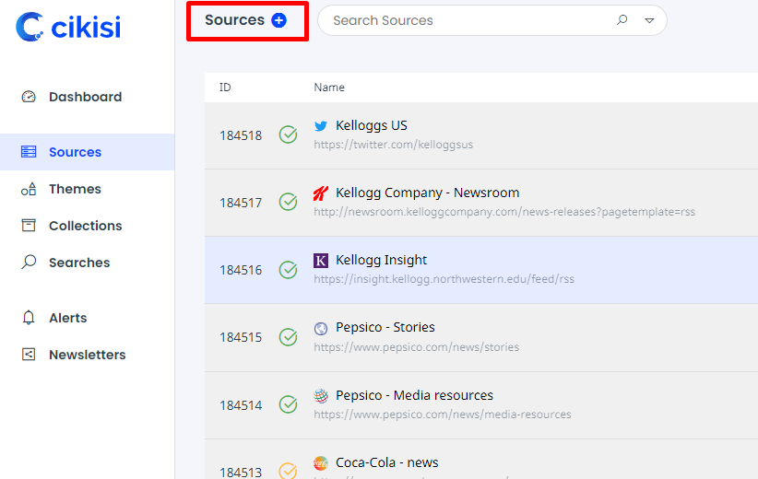Click orange status checkmark for source 184513
The image size is (758, 479).
pos(288,471)
